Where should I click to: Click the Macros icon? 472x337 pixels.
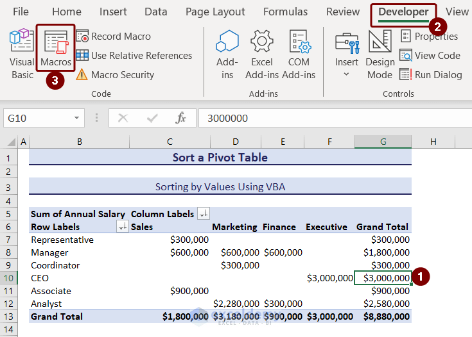point(56,48)
